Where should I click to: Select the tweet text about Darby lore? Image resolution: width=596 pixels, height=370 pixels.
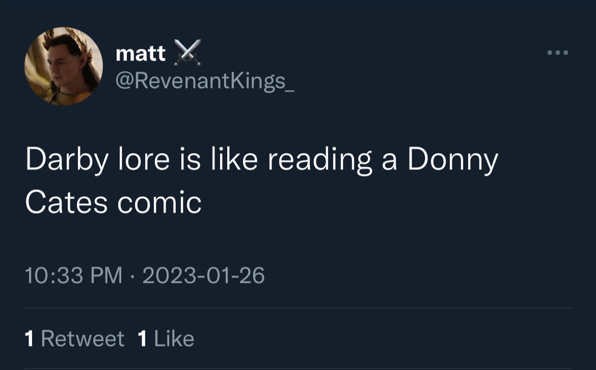[224, 179]
